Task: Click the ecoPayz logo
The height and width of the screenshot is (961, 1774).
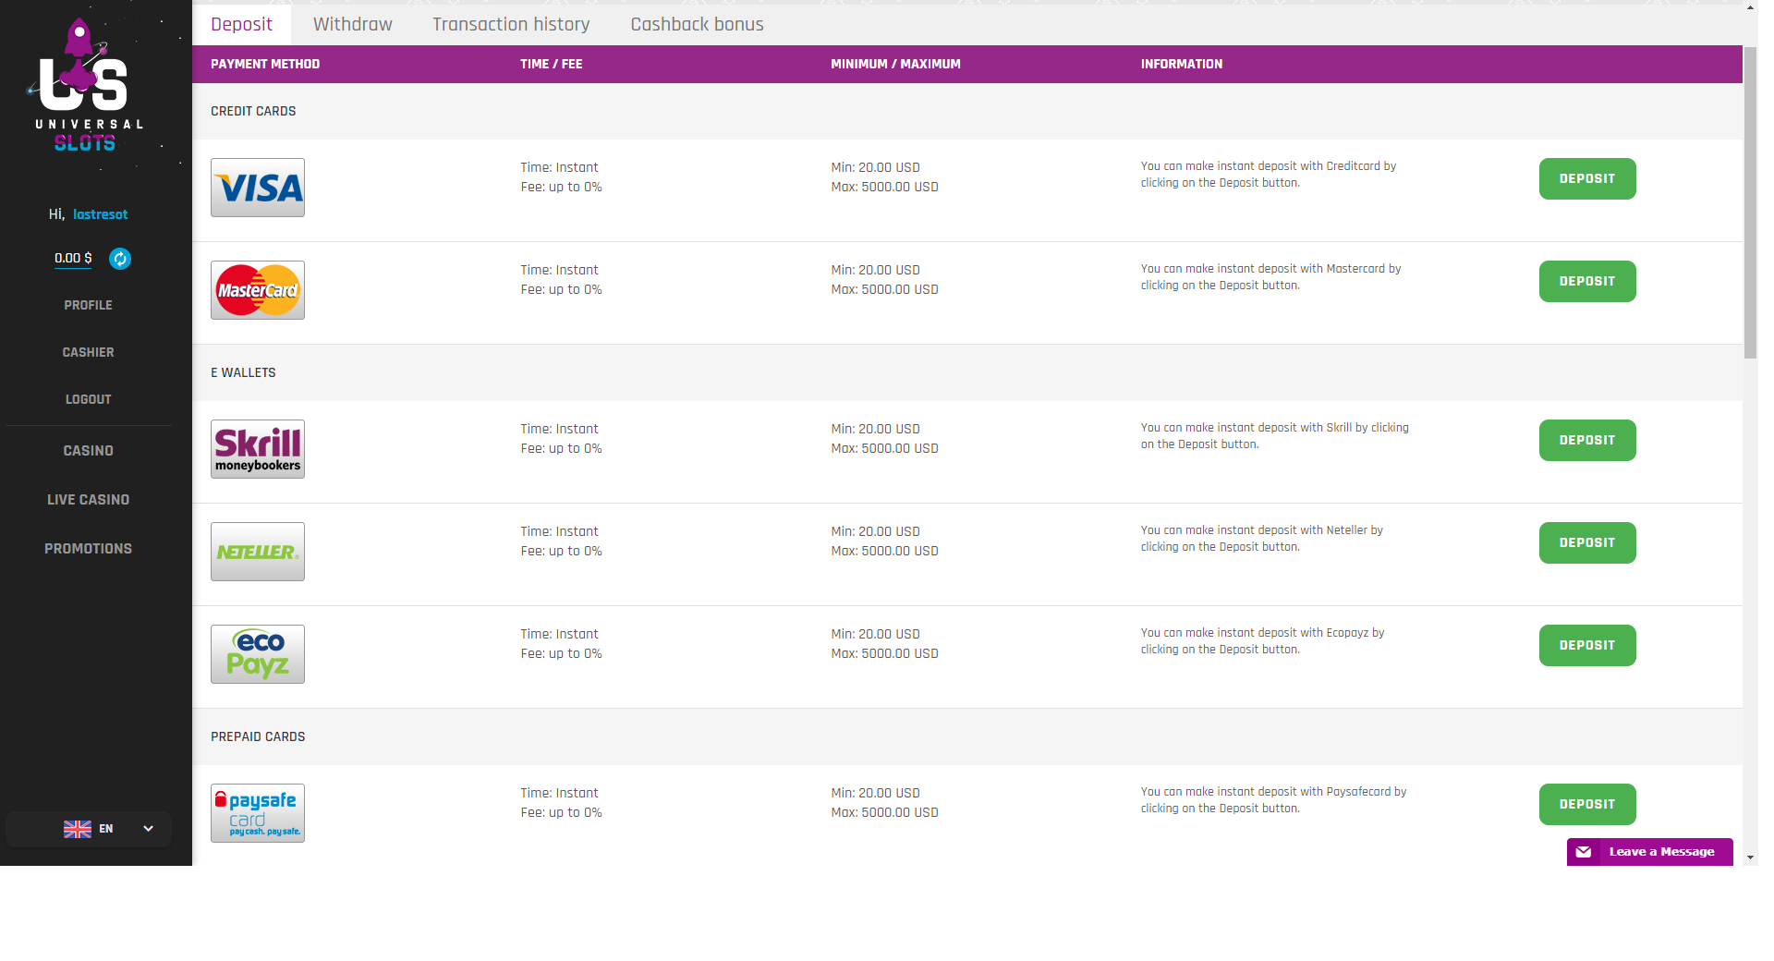Action: (x=258, y=654)
